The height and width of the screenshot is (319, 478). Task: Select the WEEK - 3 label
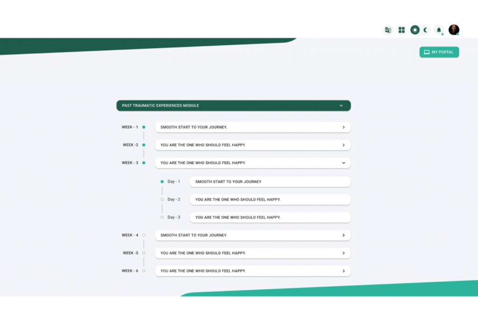(x=130, y=163)
